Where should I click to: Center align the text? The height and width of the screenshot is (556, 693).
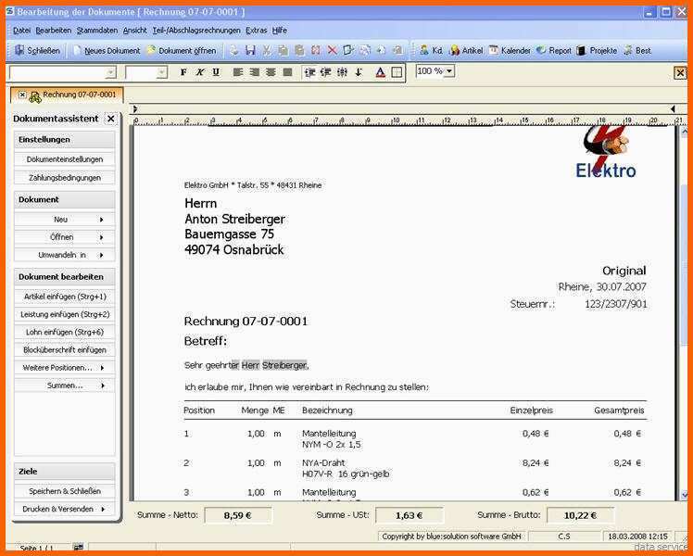click(271, 72)
